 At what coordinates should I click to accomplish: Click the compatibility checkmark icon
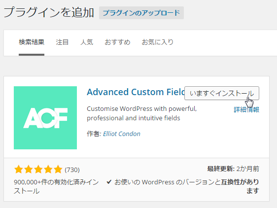coord(109,182)
